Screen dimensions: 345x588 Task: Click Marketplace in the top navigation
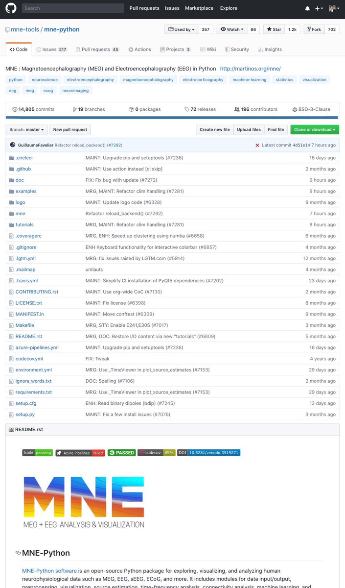pos(199,8)
